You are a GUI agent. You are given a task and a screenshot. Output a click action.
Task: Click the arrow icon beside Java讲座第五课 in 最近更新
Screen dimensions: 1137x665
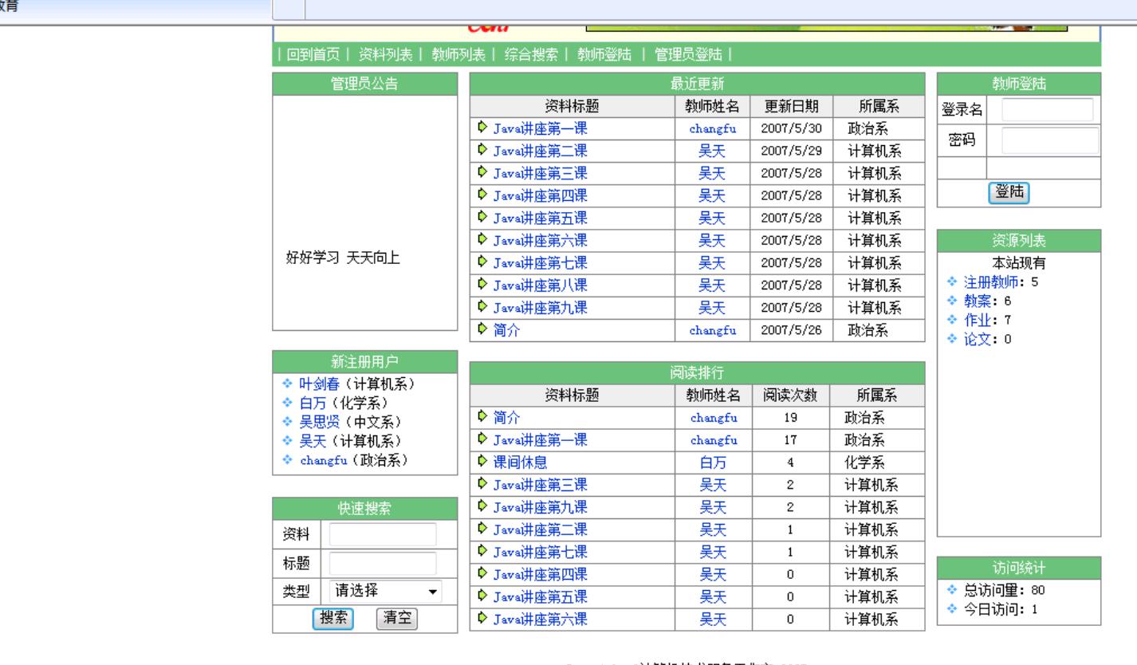click(482, 216)
